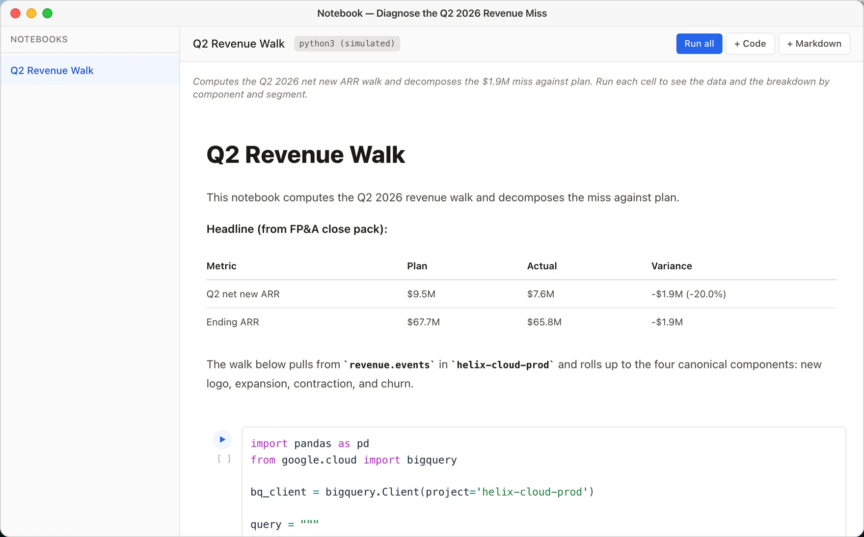Click the -$1.9M Ending ARR variance cell
Viewport: 864px width, 537px height.
coord(667,322)
